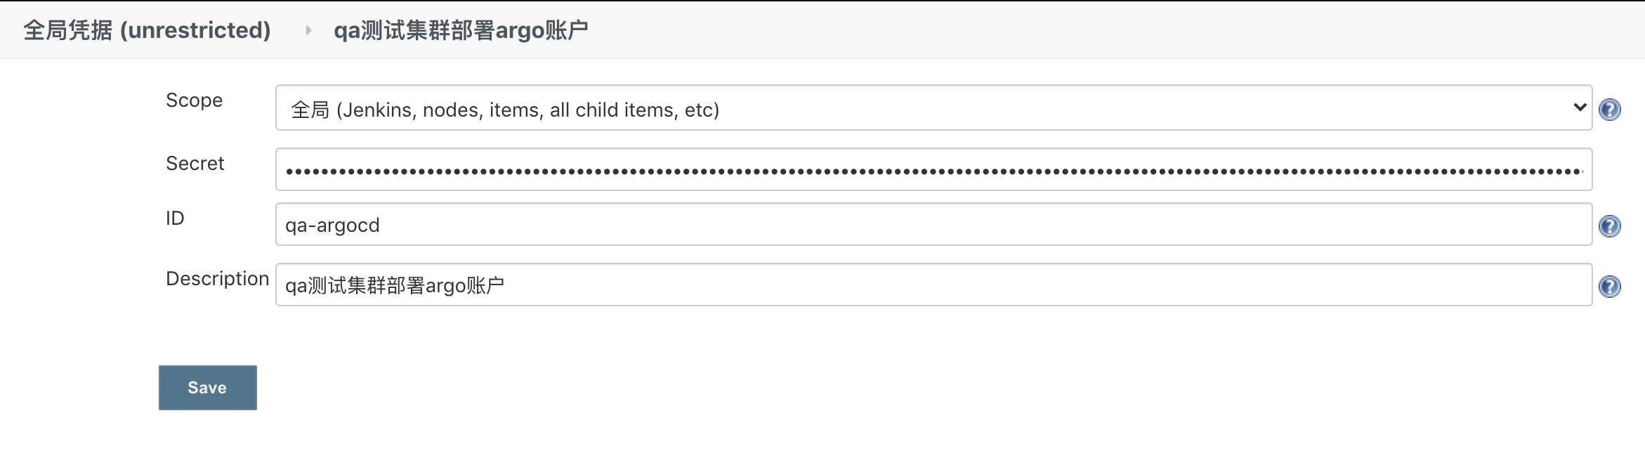Focus the Description text field
The height and width of the screenshot is (451, 1645).
933,285
